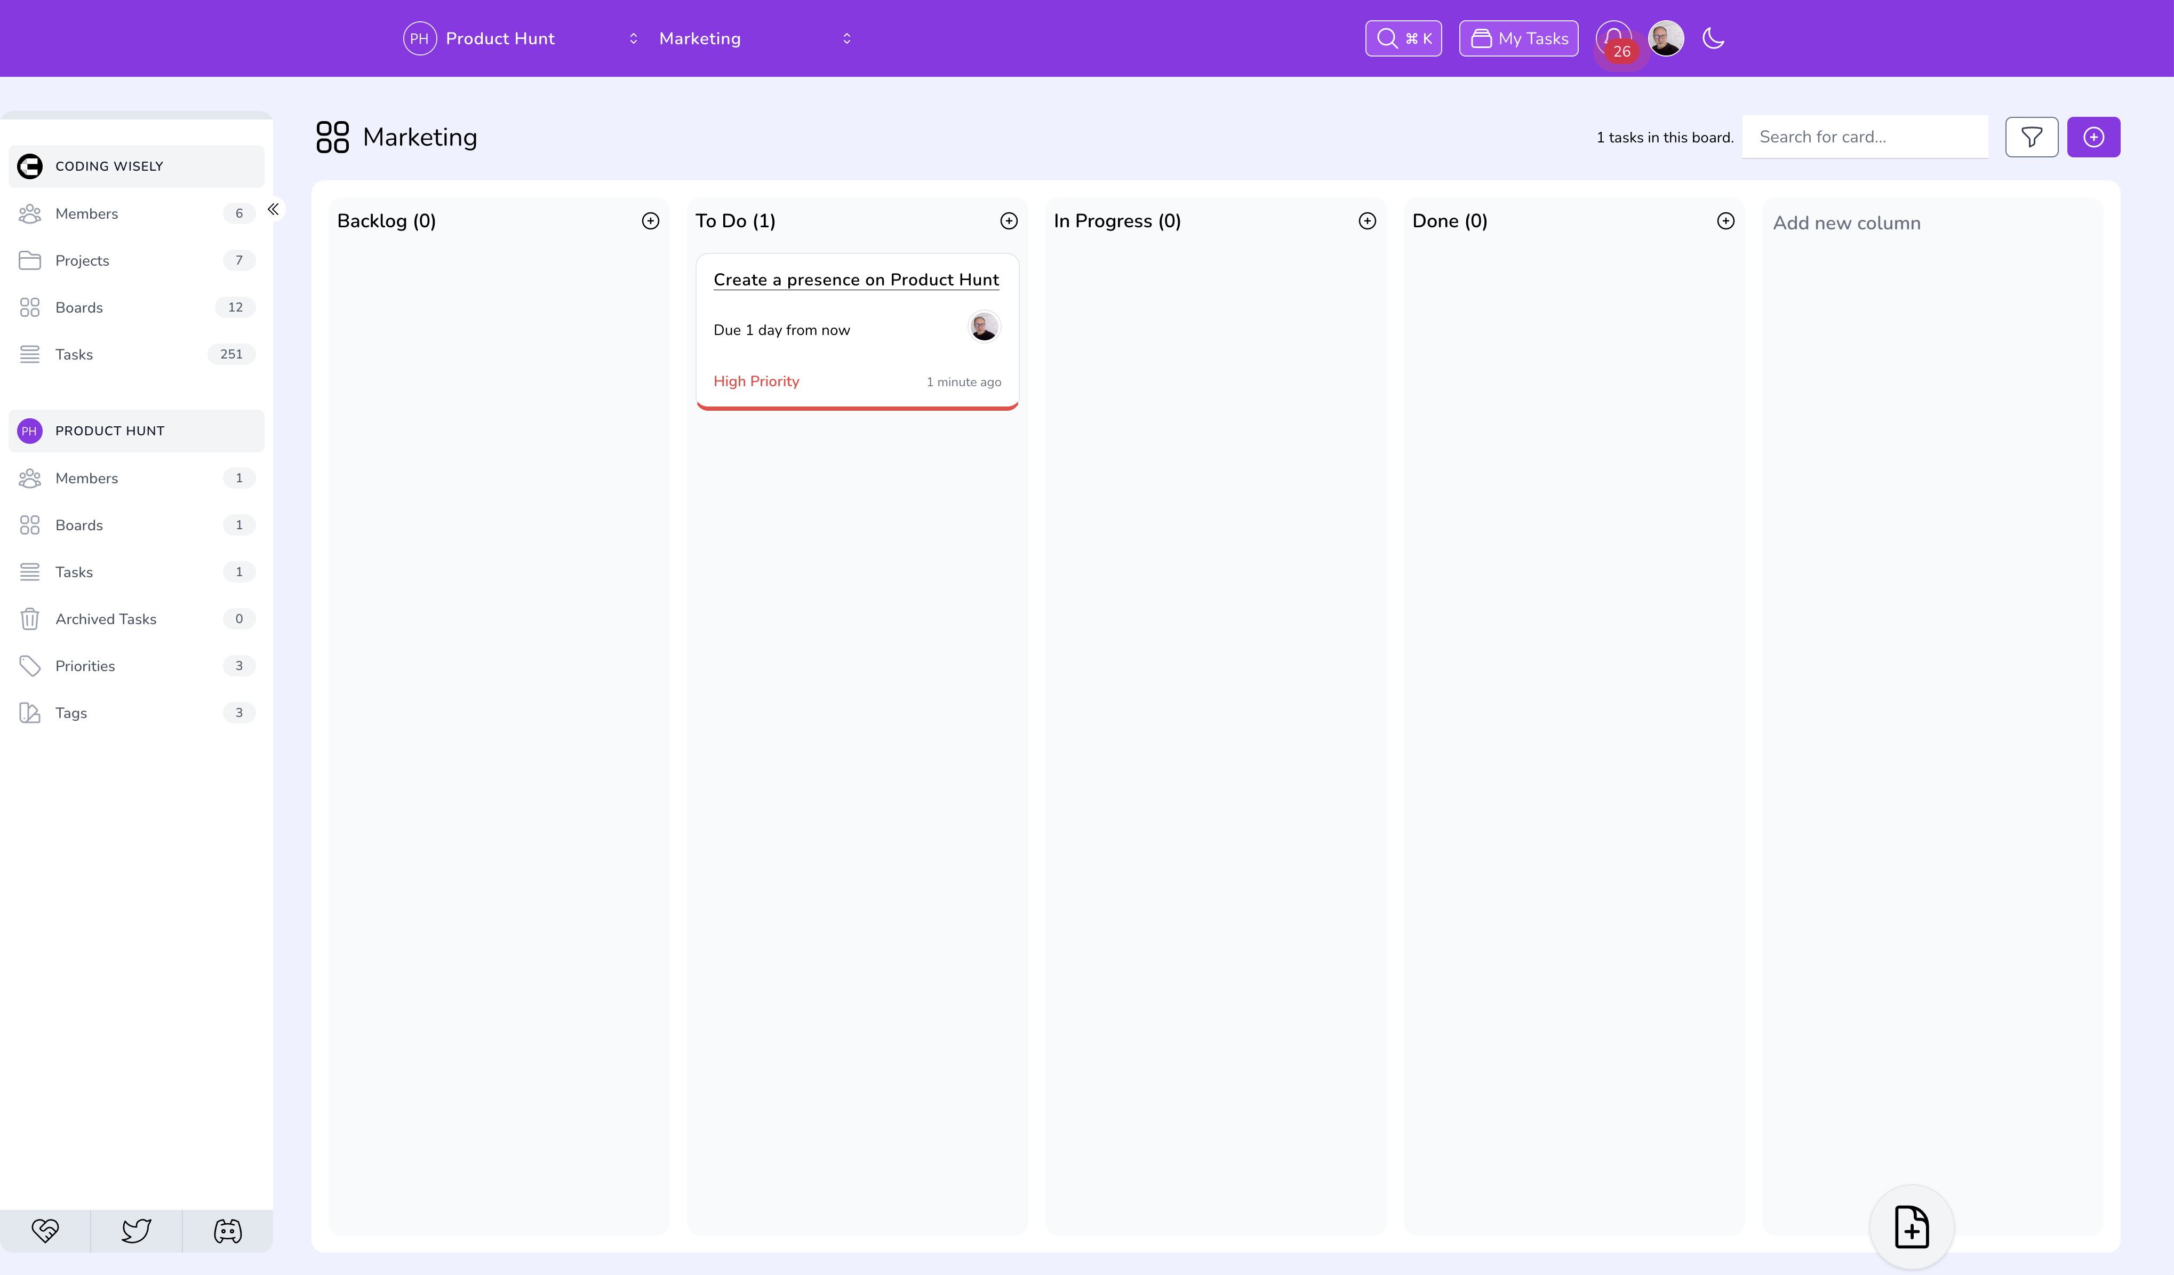Image resolution: width=2174 pixels, height=1275 pixels.
Task: Open Coding Wisely Boards with 12 count
Action: [137, 308]
